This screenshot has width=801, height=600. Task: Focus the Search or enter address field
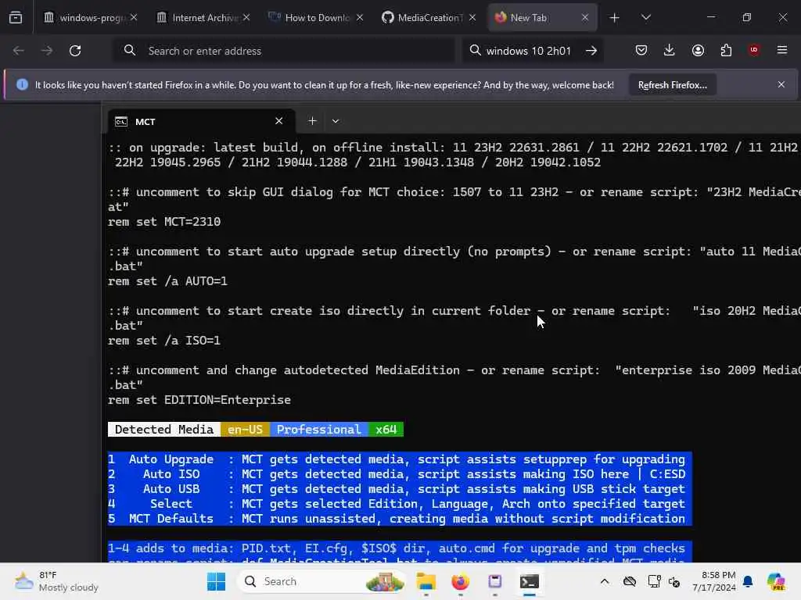[284, 51]
